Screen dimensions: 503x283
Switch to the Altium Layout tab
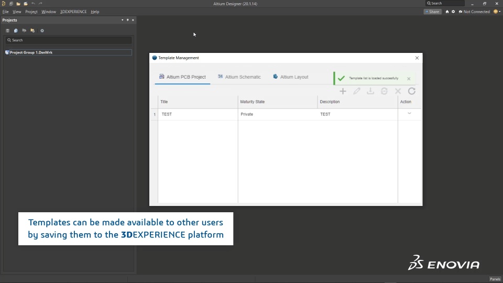point(291,77)
